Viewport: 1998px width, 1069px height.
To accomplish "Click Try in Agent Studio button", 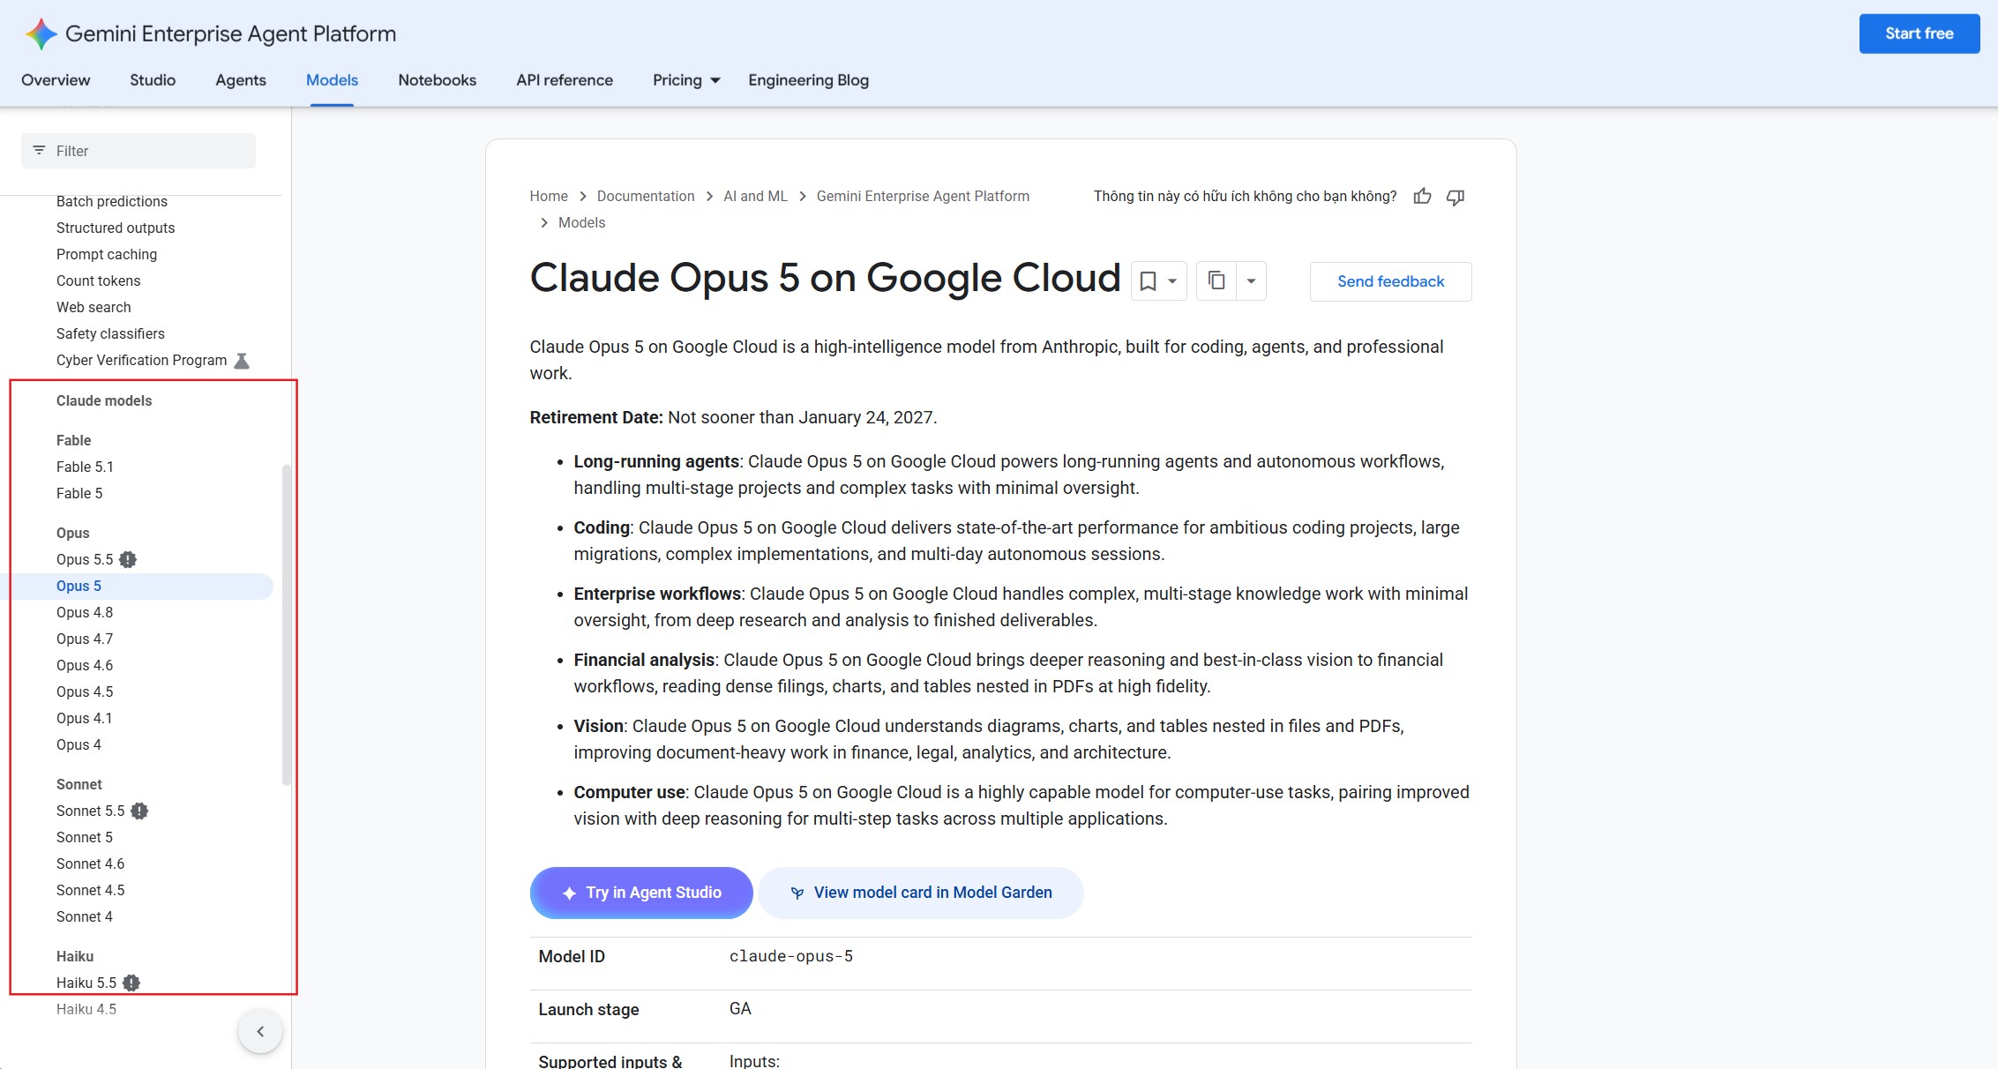I will pyautogui.click(x=641, y=893).
